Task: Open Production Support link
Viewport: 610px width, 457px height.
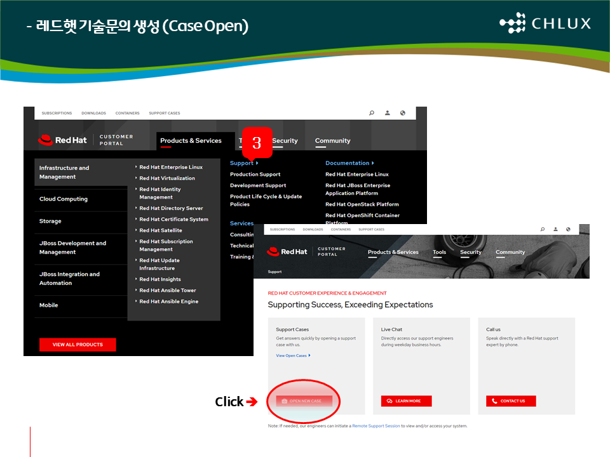Action: click(x=255, y=175)
